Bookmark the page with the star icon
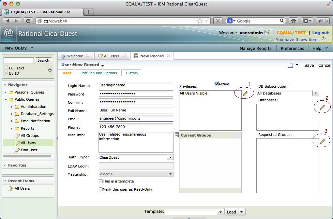 point(200,21)
